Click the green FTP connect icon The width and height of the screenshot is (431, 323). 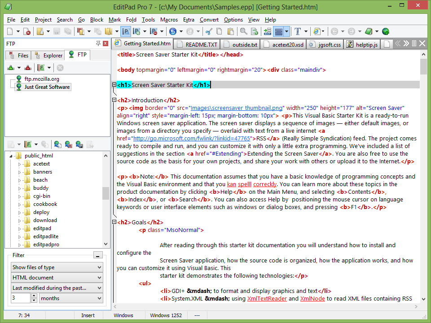click(x=11, y=68)
